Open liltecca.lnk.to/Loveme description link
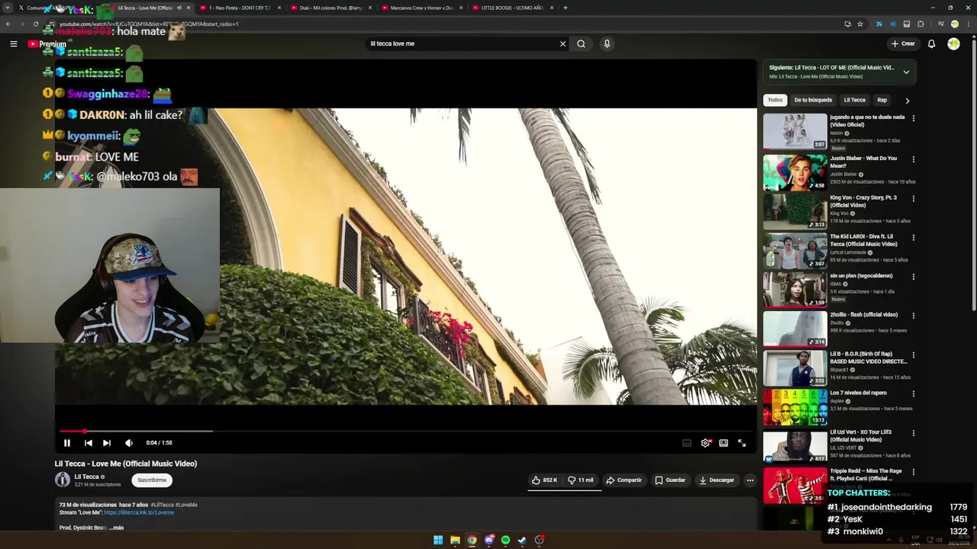 139,512
